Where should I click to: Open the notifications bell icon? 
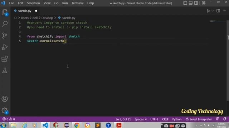tap(225, 119)
